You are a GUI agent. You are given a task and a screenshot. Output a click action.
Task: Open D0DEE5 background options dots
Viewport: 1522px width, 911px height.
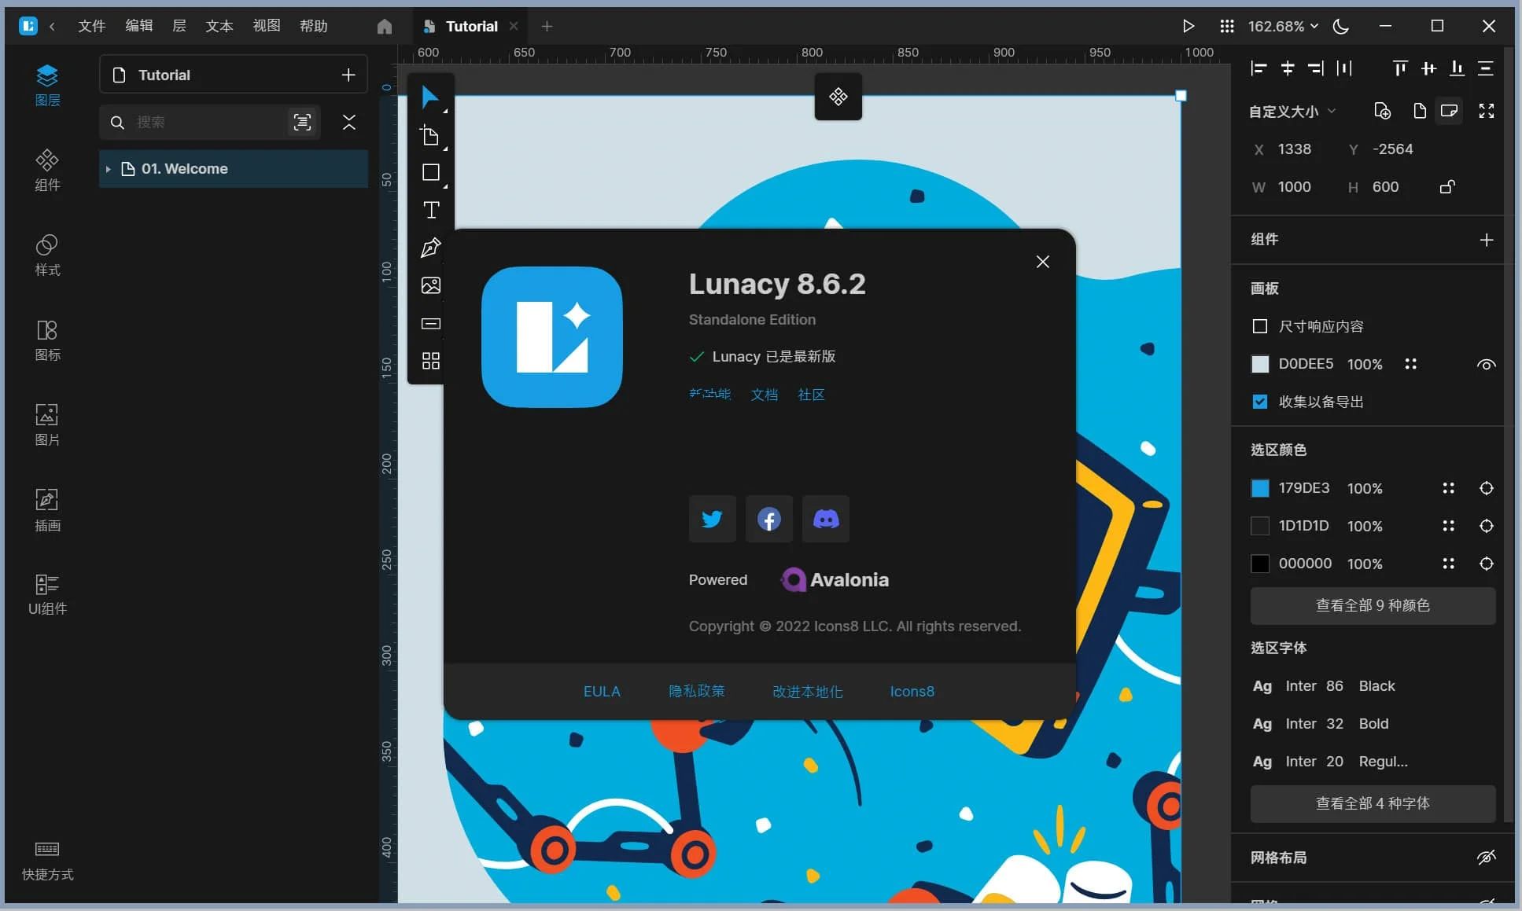(1410, 364)
